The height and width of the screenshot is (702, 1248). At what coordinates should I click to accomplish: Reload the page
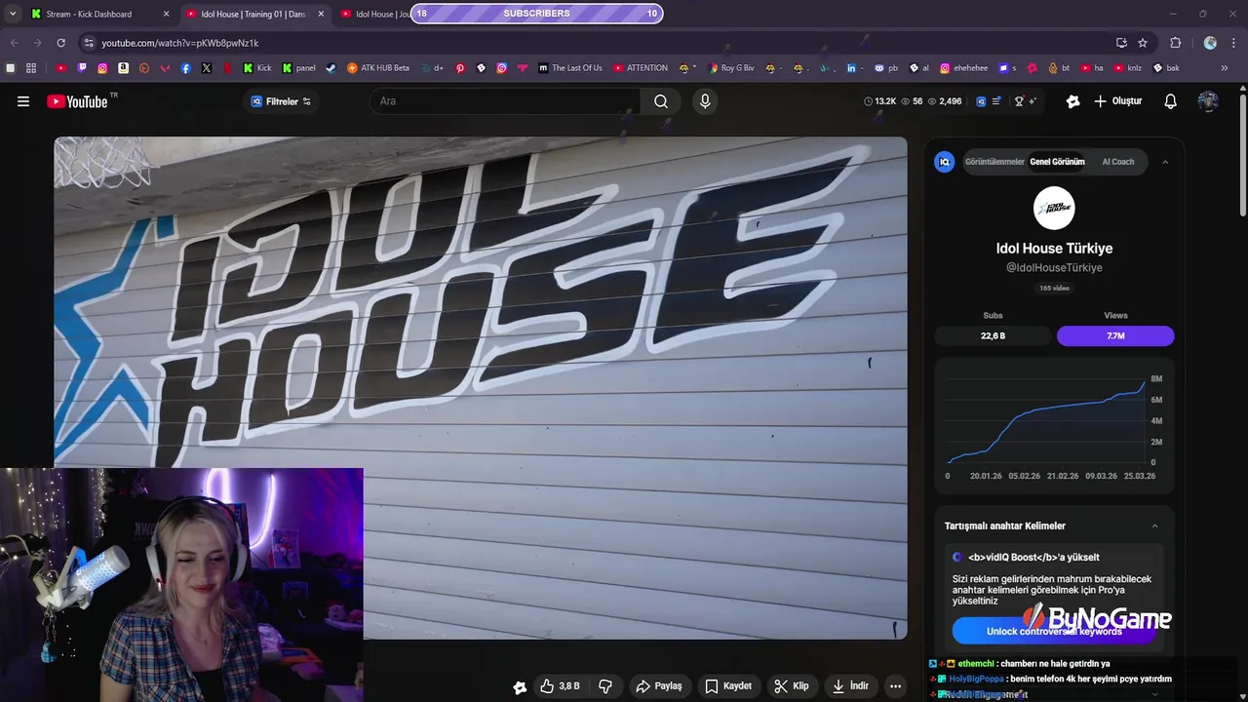point(60,43)
